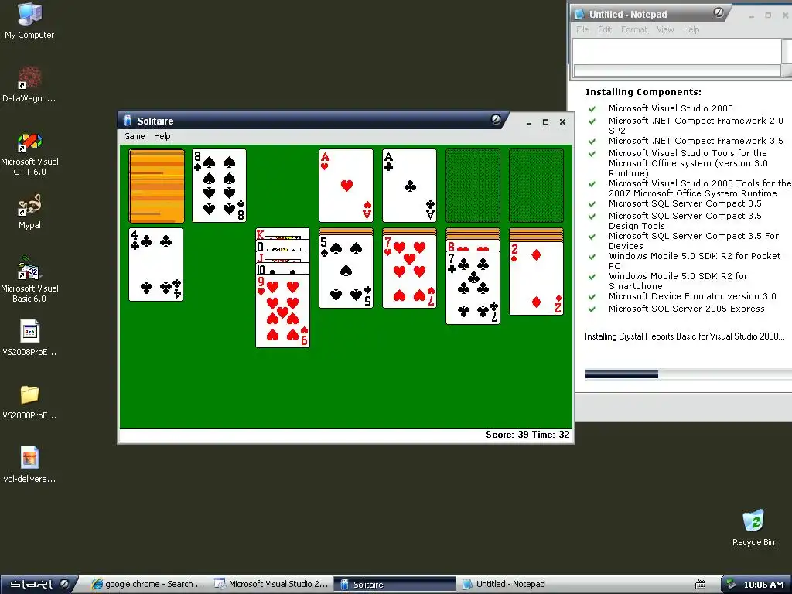This screenshot has width=792, height=594.
Task: Open Notepad Edit menu
Action: [x=605, y=30]
